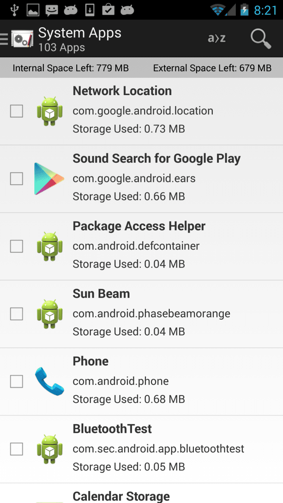Tap the Wi-Fi signal status bar icon
The width and height of the screenshot is (283, 503).
[218, 10]
